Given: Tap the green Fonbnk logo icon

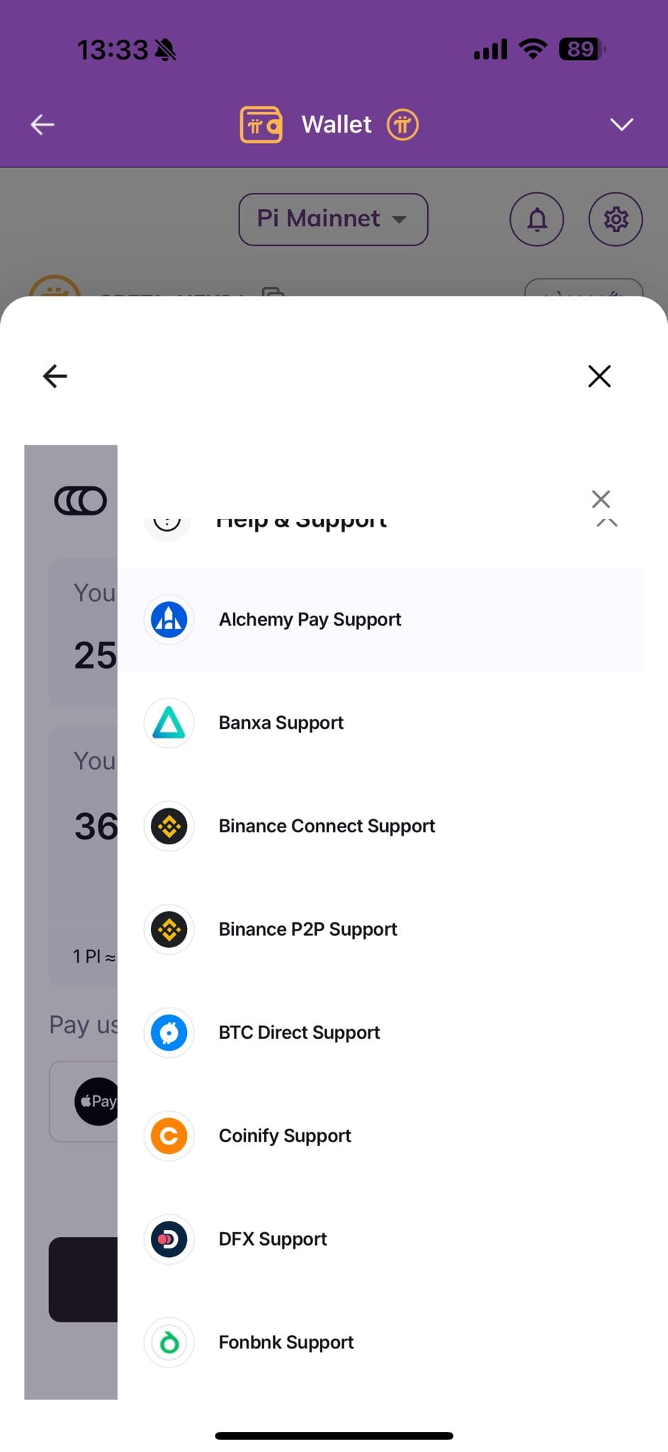Looking at the screenshot, I should 169,1343.
